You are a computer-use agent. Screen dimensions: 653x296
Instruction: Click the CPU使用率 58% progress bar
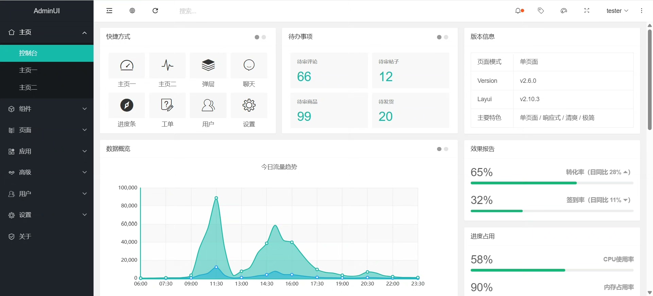552,270
